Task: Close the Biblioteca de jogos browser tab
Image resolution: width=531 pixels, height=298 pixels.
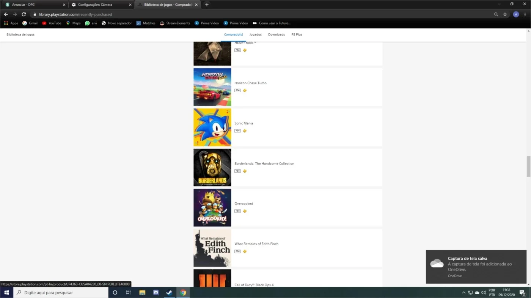Action: [196, 5]
